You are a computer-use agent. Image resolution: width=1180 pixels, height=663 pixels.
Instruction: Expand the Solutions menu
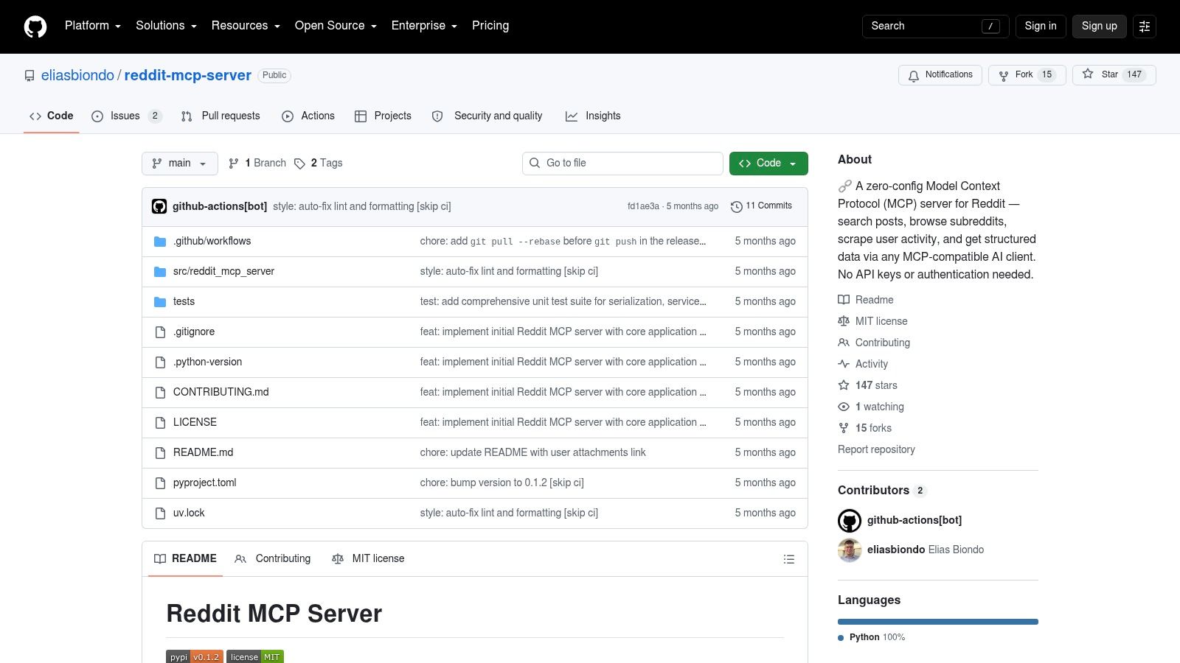[166, 26]
